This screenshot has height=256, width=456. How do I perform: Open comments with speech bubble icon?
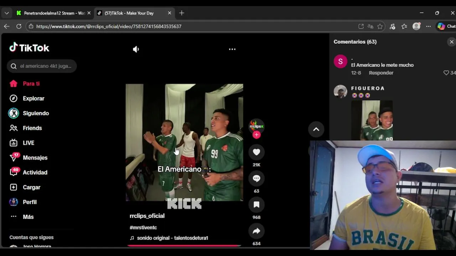point(256,178)
